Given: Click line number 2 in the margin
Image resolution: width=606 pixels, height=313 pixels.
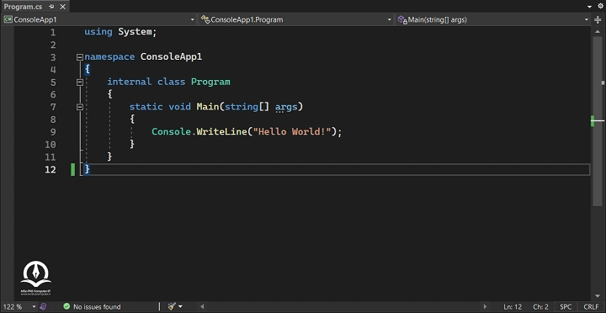Looking at the screenshot, I should pyautogui.click(x=53, y=45).
